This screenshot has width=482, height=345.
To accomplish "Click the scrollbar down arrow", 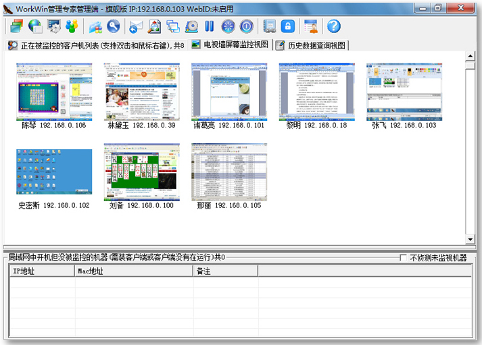I will (x=471, y=240).
